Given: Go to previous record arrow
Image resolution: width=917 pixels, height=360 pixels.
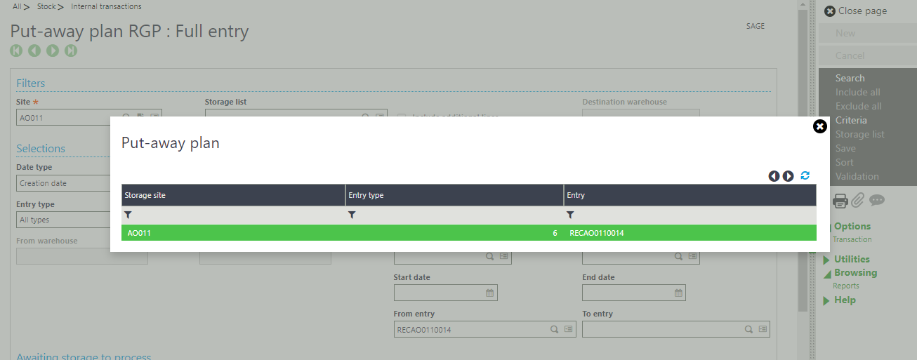Looking at the screenshot, I should (x=34, y=51).
